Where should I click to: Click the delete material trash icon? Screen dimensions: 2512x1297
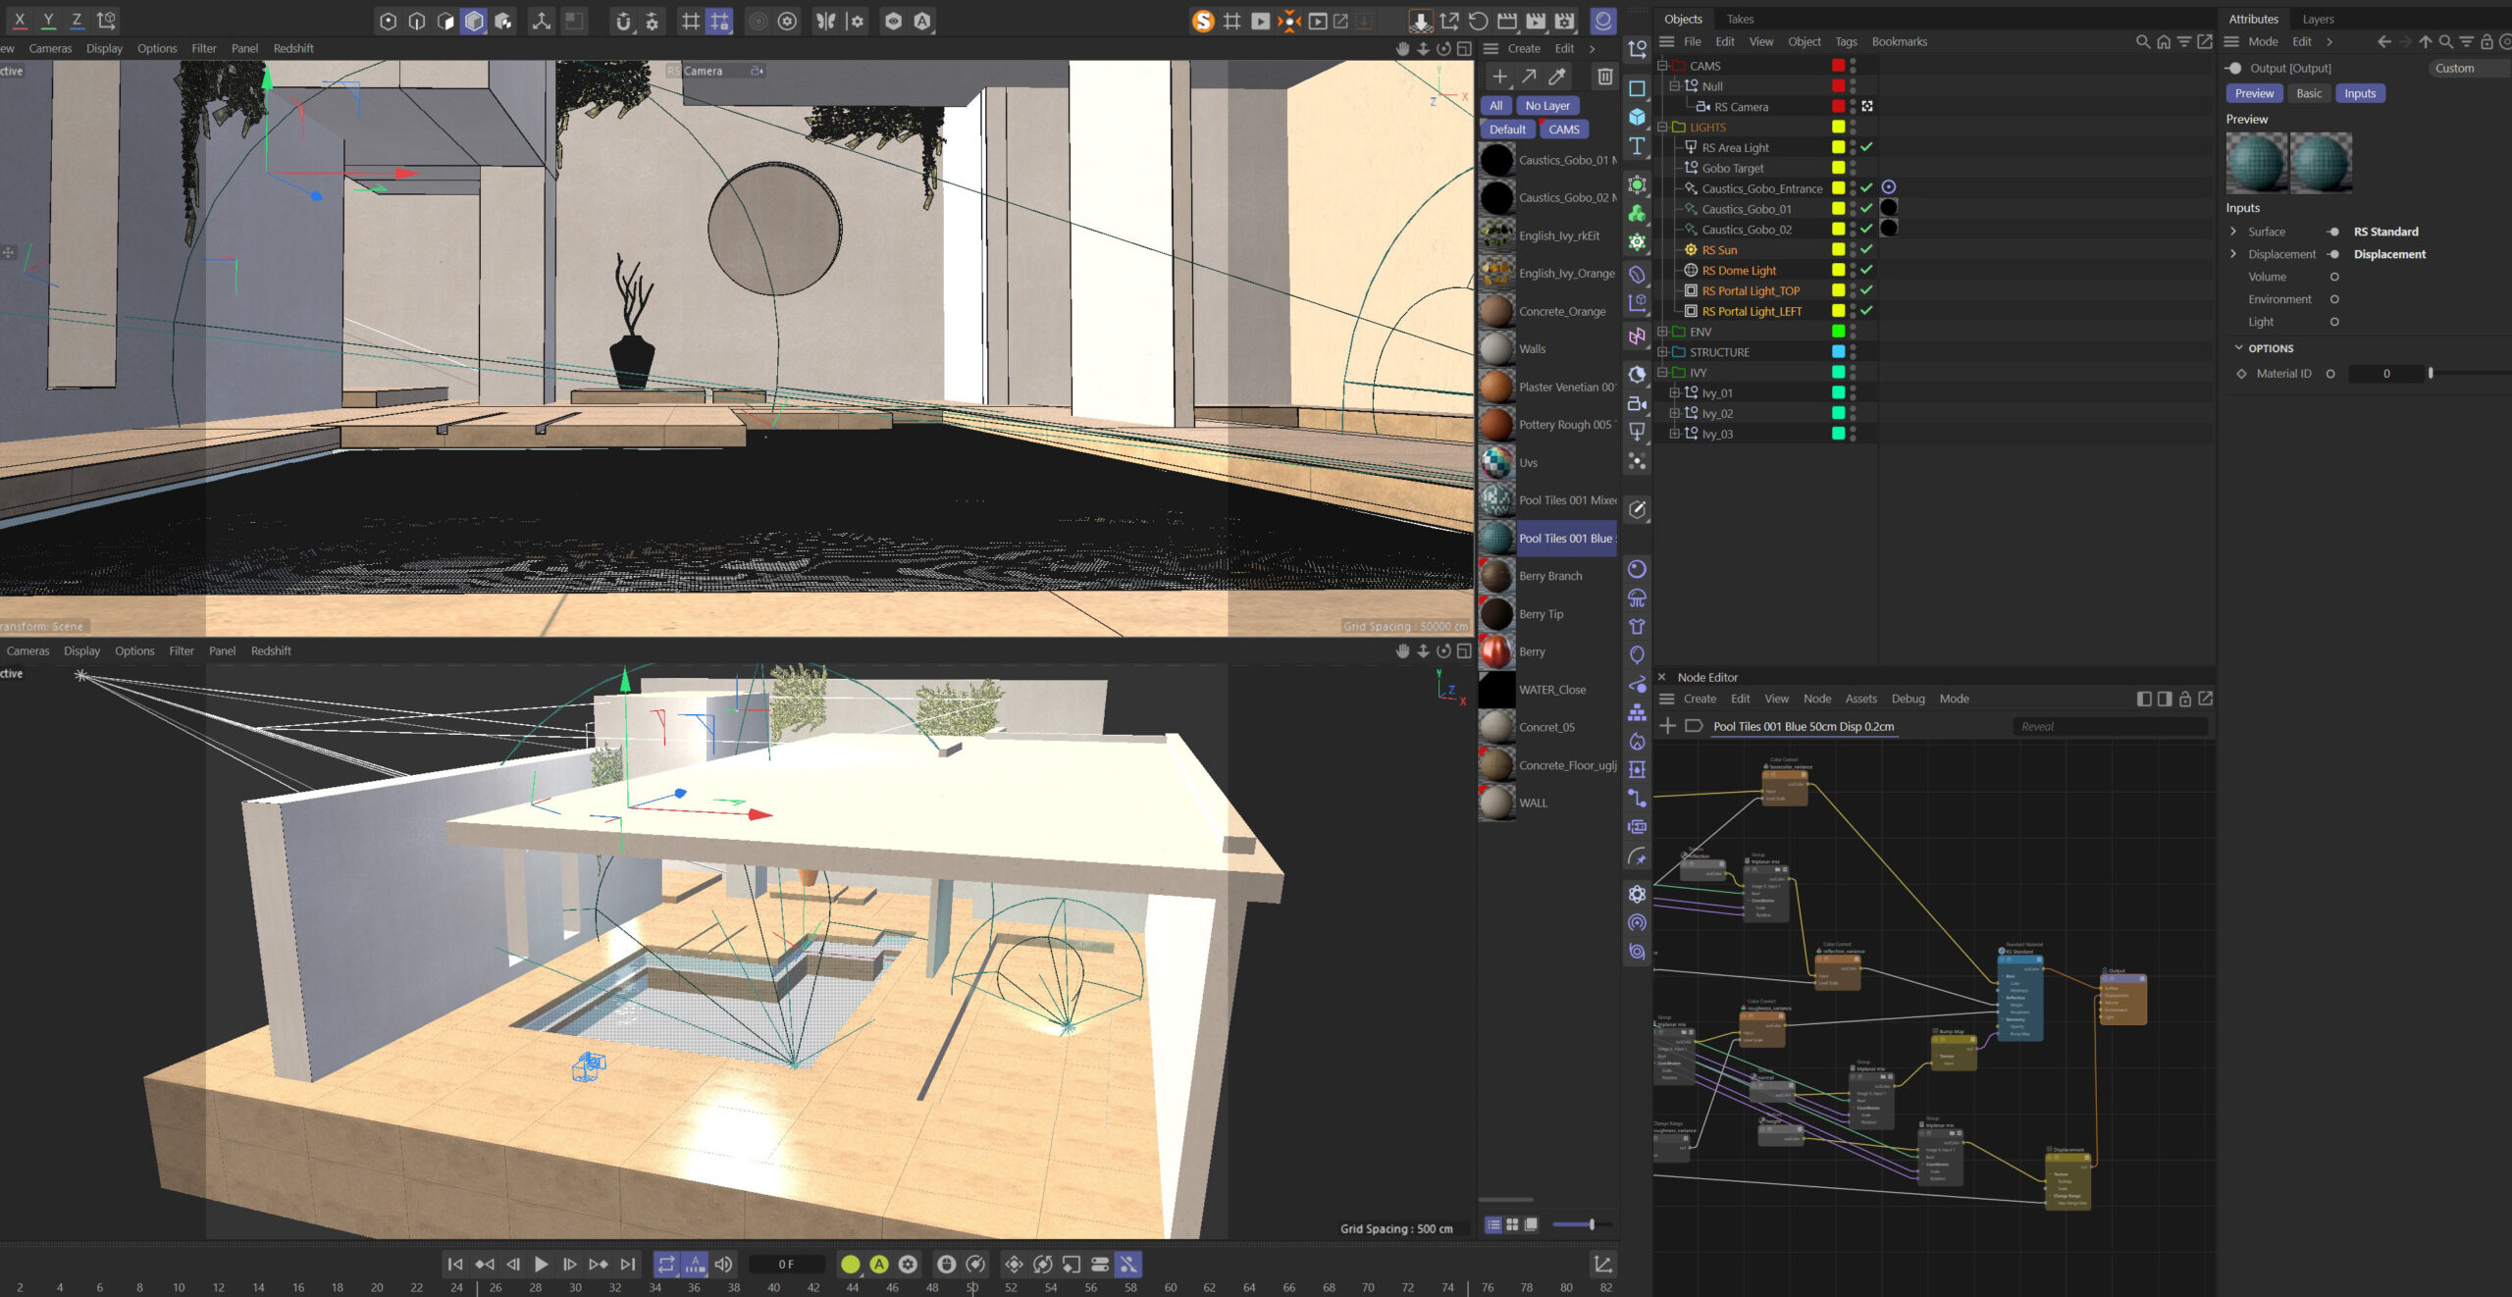(x=1605, y=77)
